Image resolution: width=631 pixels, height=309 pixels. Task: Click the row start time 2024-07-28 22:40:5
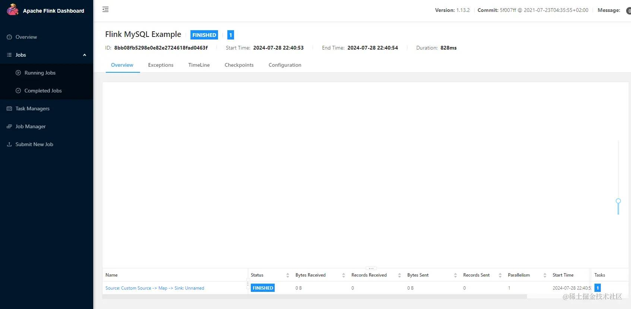pyautogui.click(x=572, y=288)
